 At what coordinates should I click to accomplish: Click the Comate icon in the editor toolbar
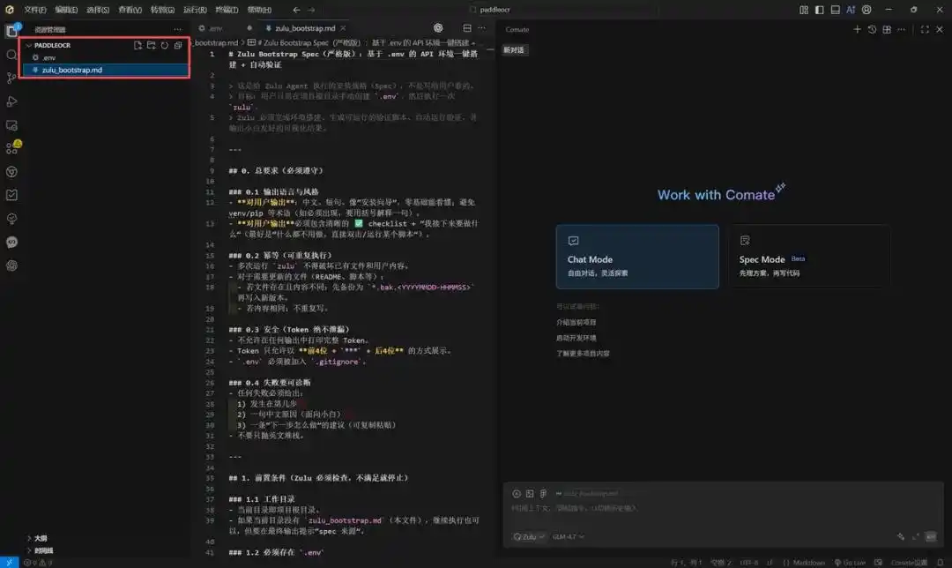coord(438,28)
